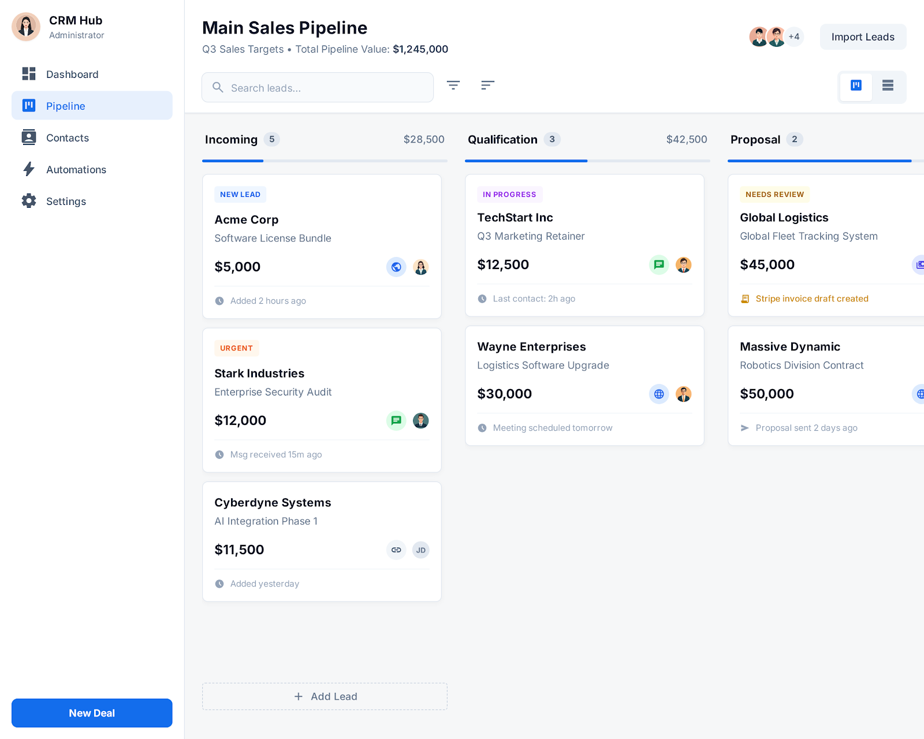The image size is (924, 739).
Task: Switch to list view layout
Action: click(x=887, y=87)
